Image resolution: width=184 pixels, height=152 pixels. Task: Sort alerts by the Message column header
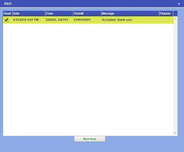(x=130, y=14)
